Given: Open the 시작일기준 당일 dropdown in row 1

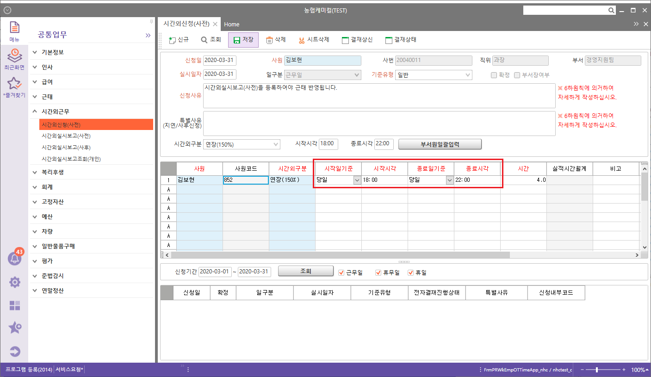Looking at the screenshot, I should (x=357, y=180).
